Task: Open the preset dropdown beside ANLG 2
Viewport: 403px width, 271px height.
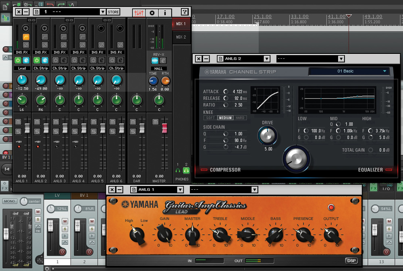Action: tap(341, 59)
